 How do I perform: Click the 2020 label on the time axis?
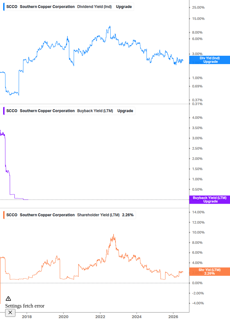(63, 317)
